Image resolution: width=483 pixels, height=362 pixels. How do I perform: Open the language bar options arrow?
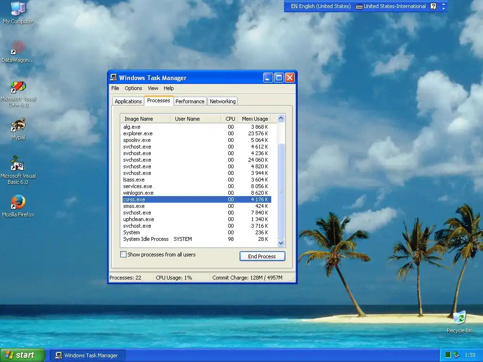click(443, 8)
